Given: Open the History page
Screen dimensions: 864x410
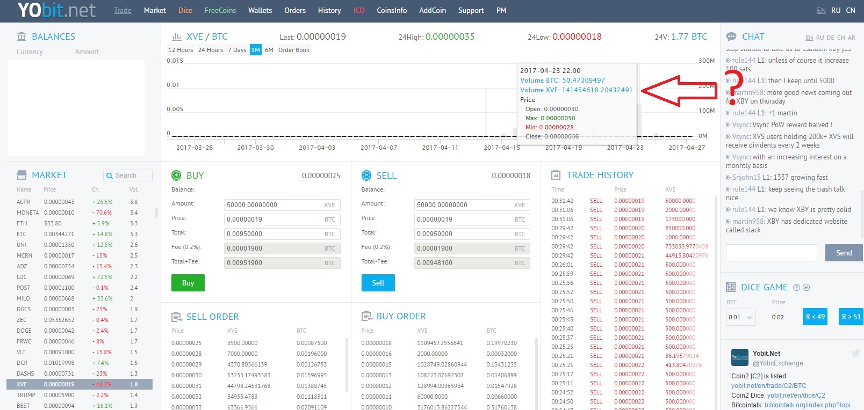Looking at the screenshot, I should point(329,10).
